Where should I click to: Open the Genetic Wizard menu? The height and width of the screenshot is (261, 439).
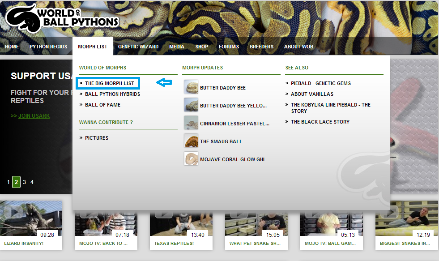pos(138,47)
